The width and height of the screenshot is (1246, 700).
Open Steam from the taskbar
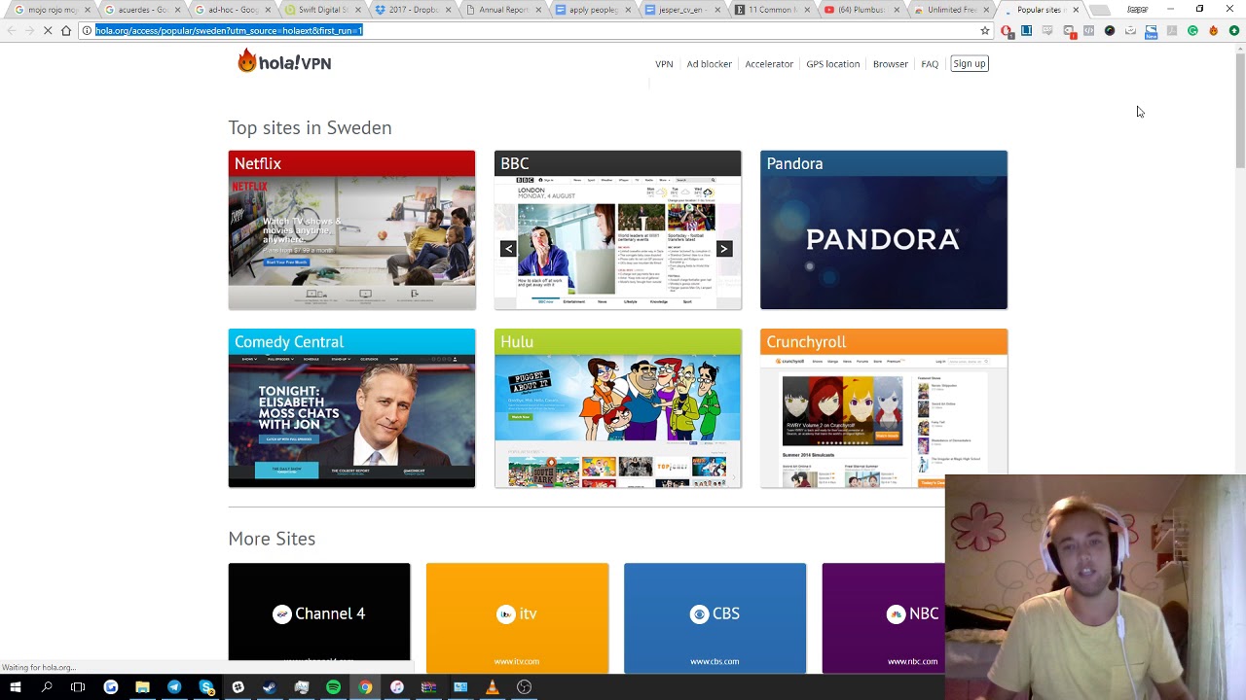pyautogui.click(x=269, y=687)
